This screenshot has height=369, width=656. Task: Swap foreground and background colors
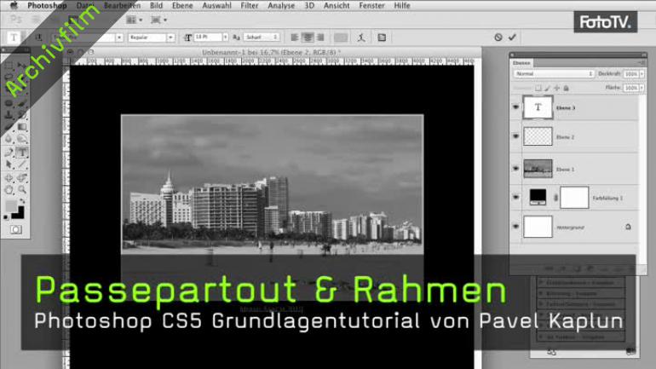tap(22, 202)
